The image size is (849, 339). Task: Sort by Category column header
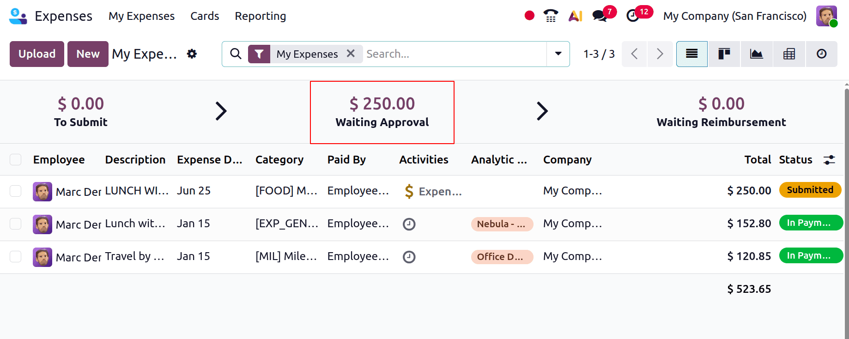(x=279, y=160)
